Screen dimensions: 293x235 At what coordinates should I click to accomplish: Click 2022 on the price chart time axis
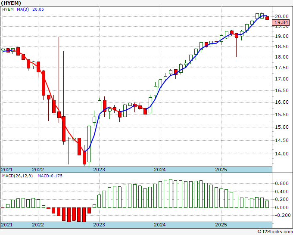(38, 170)
